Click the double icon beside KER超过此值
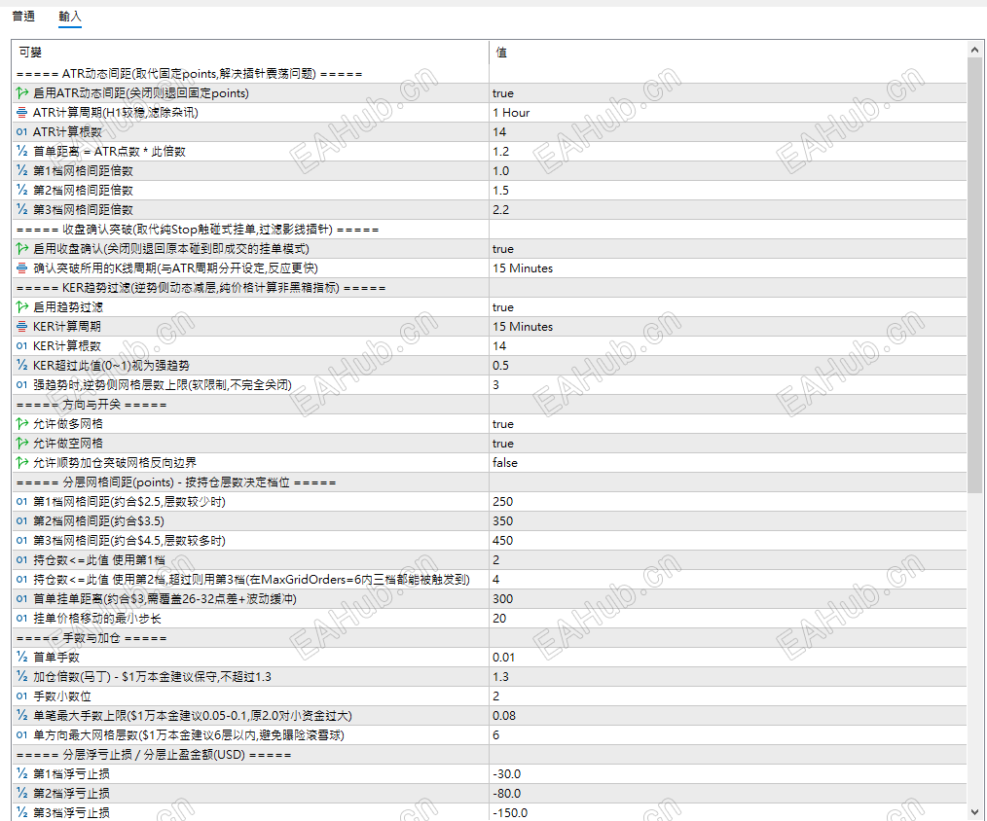The width and height of the screenshot is (987, 821). click(22, 366)
